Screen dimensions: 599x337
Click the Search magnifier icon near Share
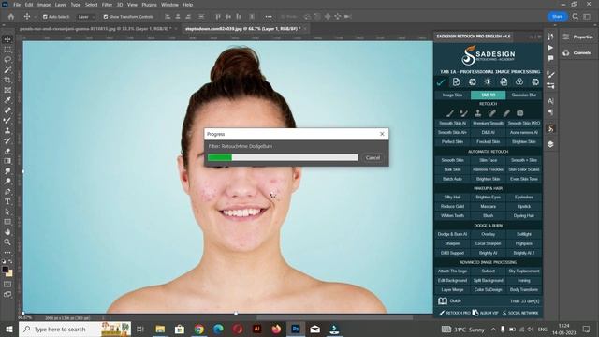pyautogui.click(x=576, y=17)
